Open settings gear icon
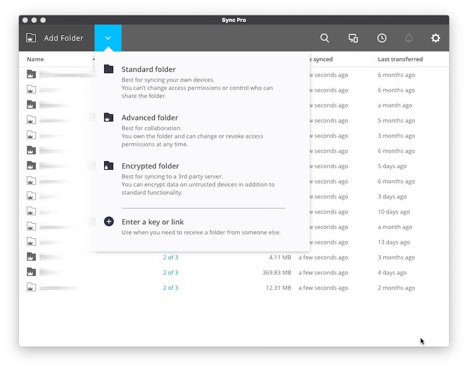This screenshot has height=369, width=468. coord(436,38)
